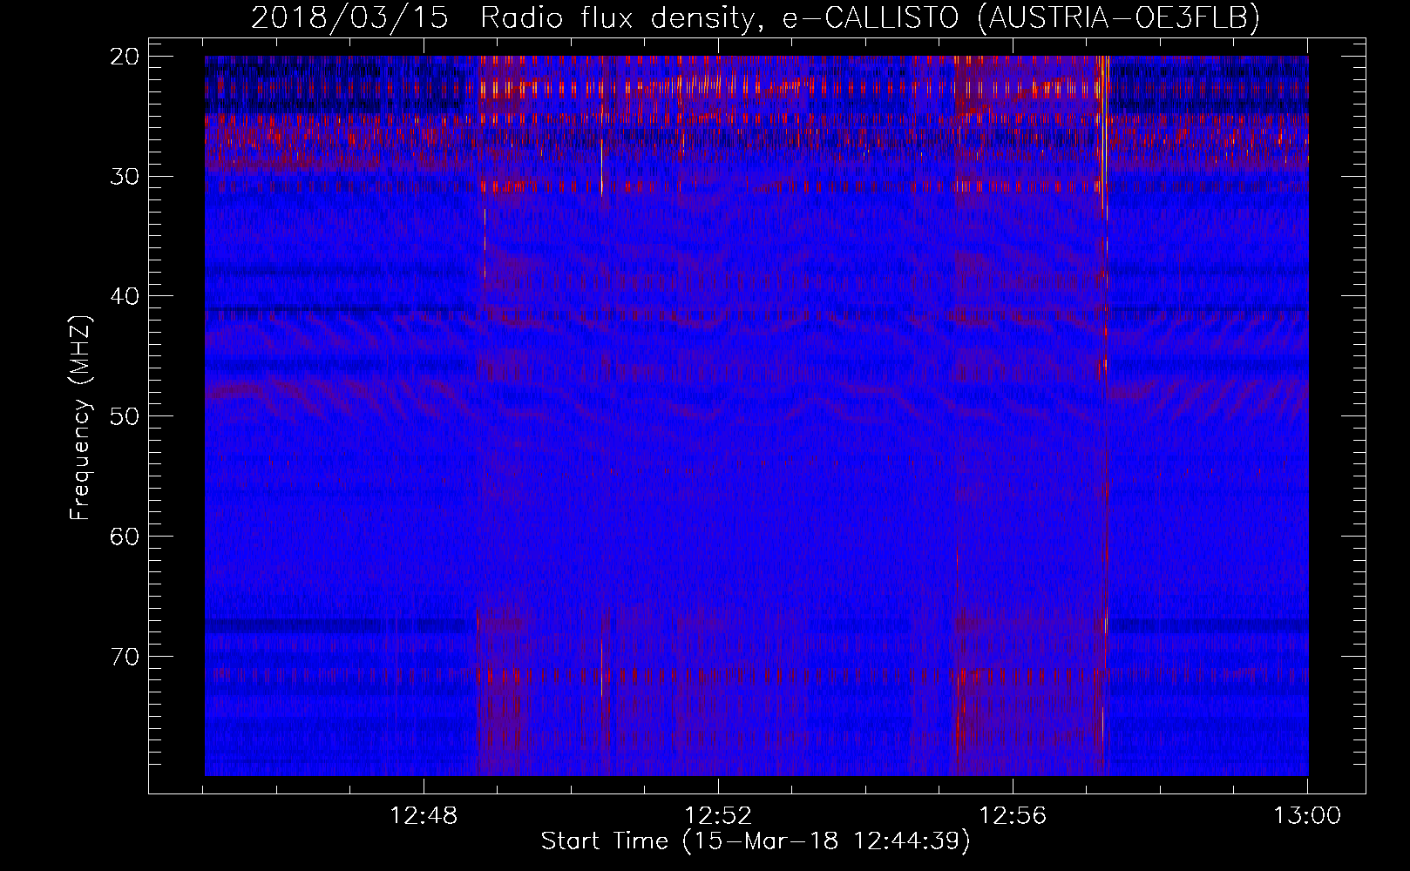This screenshot has width=1410, height=871.
Task: Click the 12:52 time tick label
Action: tap(718, 816)
